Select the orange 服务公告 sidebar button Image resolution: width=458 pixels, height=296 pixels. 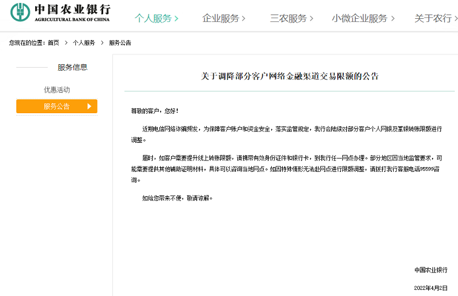[56, 107]
